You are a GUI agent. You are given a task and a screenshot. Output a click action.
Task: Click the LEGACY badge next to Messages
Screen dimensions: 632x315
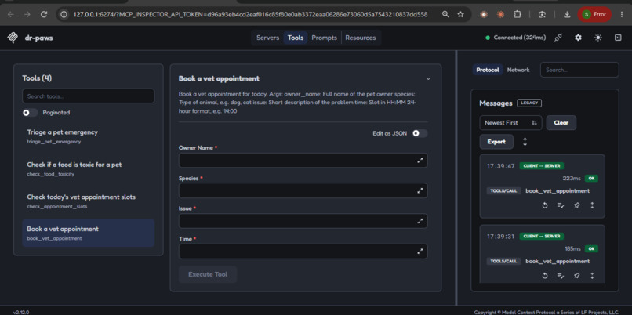coord(529,103)
